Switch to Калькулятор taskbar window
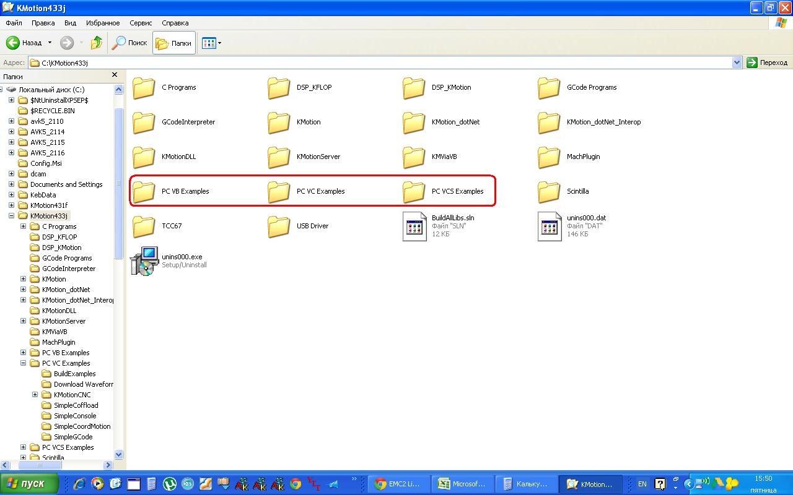 point(527,484)
